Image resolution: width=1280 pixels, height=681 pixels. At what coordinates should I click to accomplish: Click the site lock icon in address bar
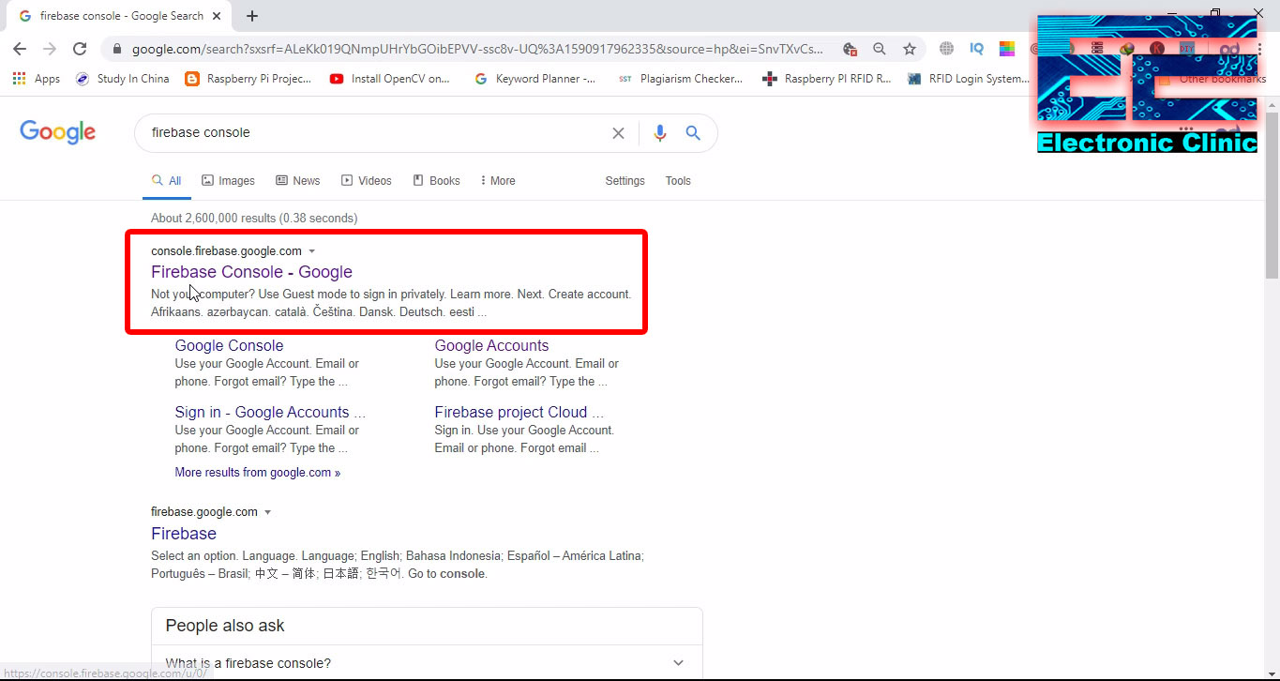115,49
